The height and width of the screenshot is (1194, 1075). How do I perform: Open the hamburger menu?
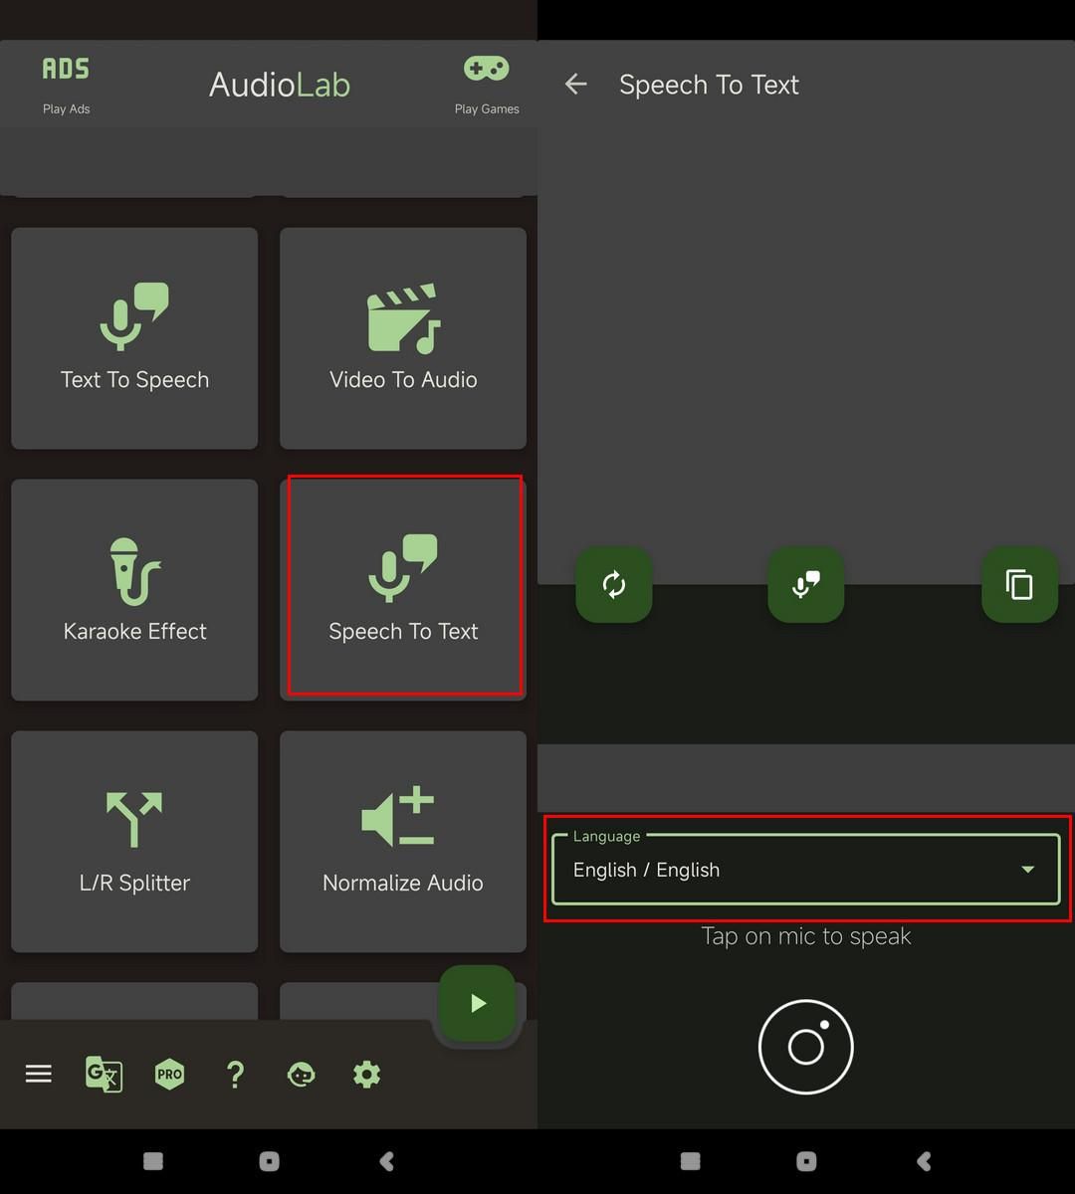click(x=39, y=1074)
